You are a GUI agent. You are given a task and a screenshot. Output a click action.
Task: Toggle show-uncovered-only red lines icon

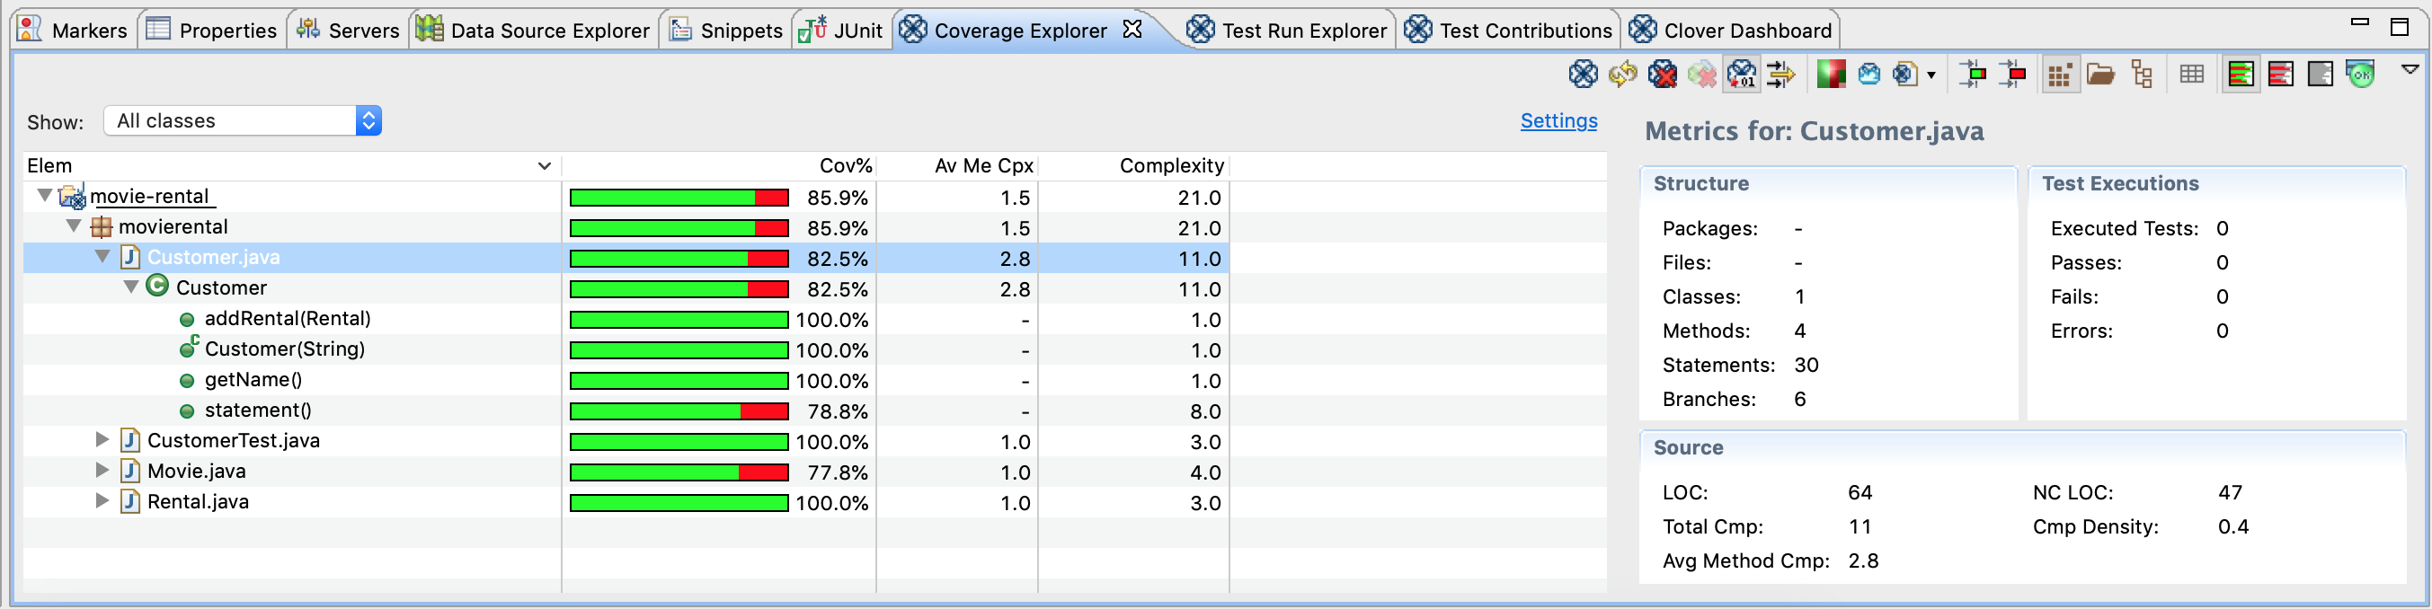2280,74
